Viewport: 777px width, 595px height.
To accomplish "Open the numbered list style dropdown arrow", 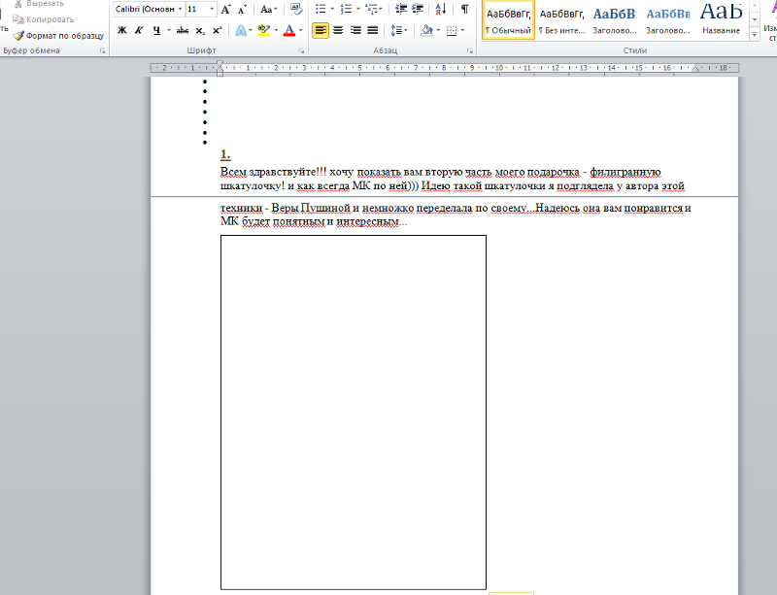I will coord(357,9).
